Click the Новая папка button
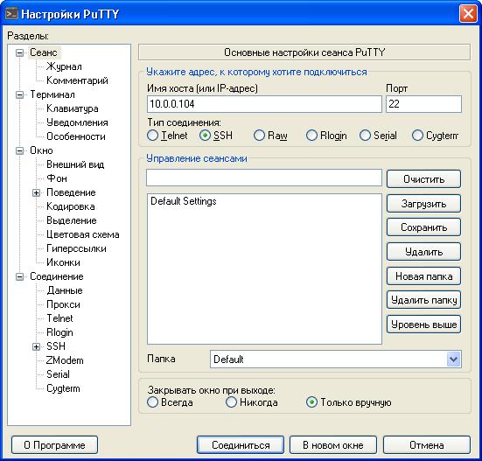 tap(423, 276)
